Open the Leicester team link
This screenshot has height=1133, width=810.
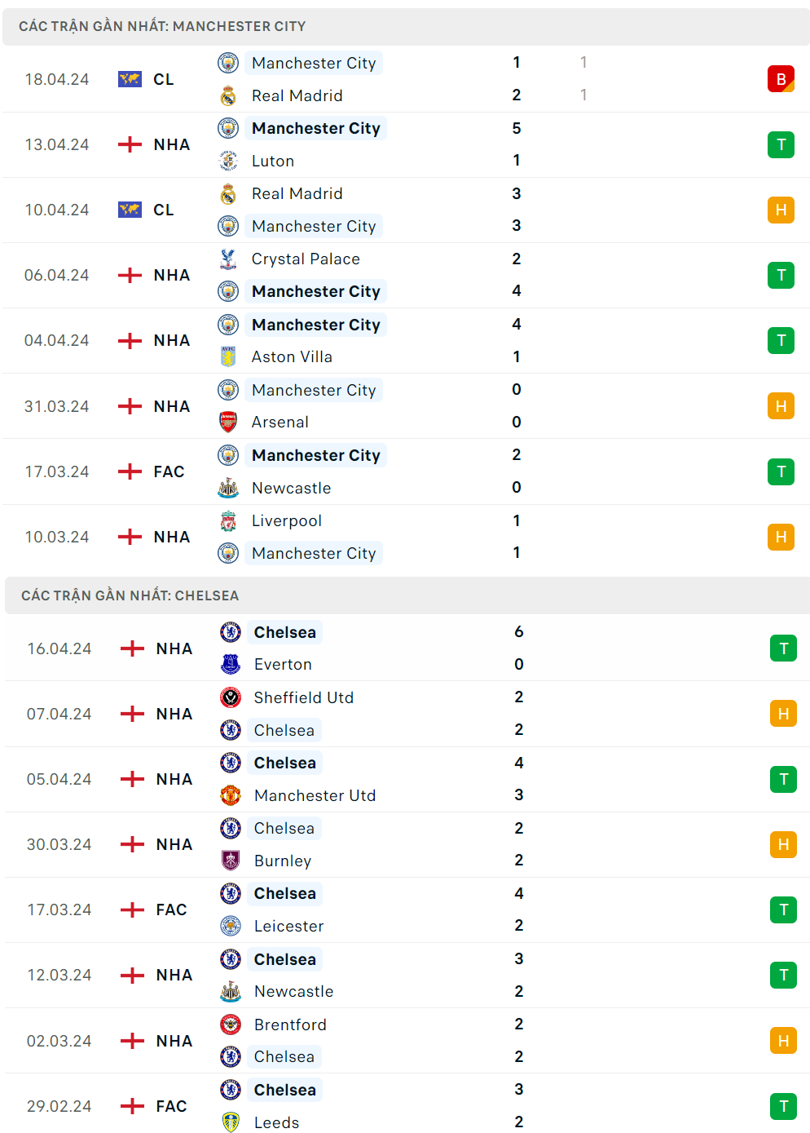(288, 926)
